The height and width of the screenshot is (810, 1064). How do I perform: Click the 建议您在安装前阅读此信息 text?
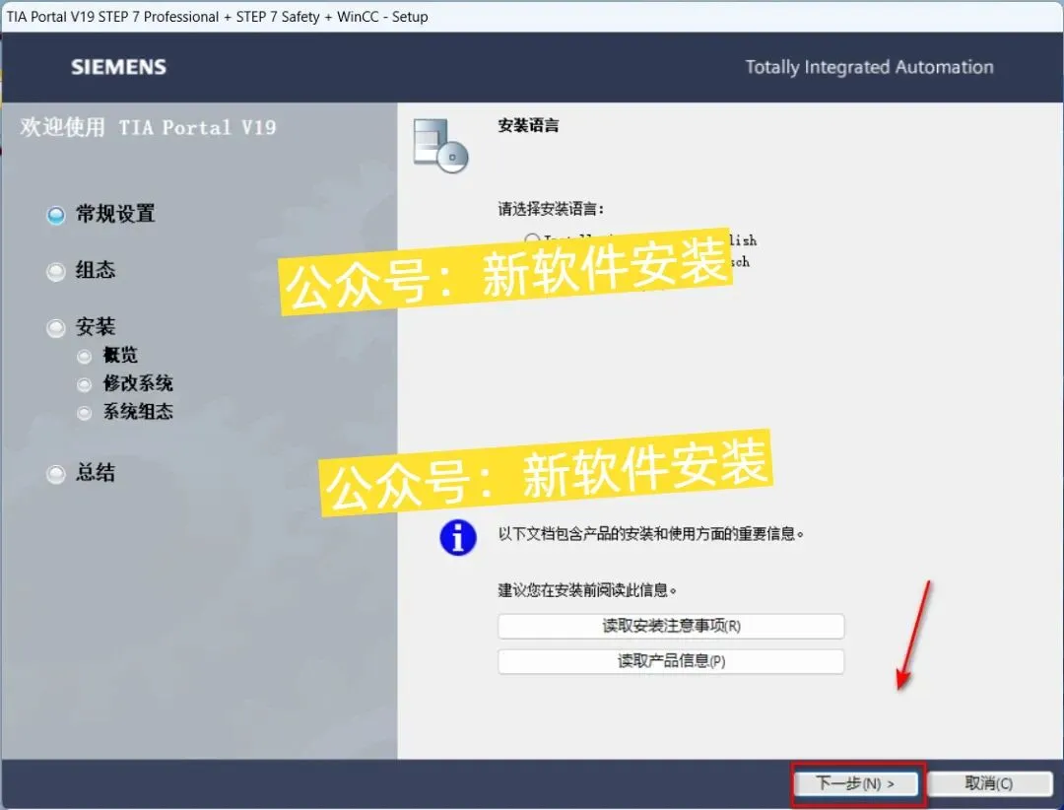tap(587, 590)
